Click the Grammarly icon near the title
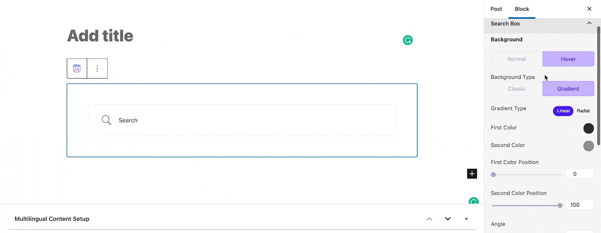 point(408,39)
